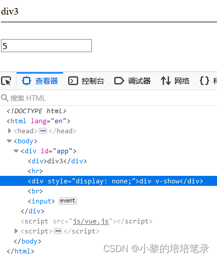This screenshot has height=258, width=217.
Task: Select the display: none div row
Action: coord(109,181)
